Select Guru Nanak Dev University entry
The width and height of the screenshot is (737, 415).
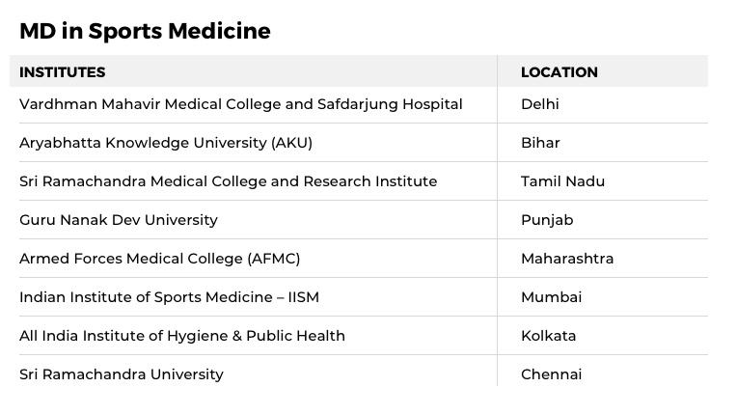pyautogui.click(x=119, y=220)
